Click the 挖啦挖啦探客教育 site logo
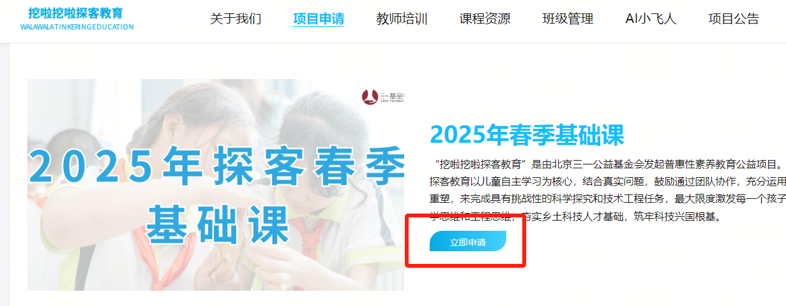This screenshot has height=306, width=786. click(x=76, y=13)
